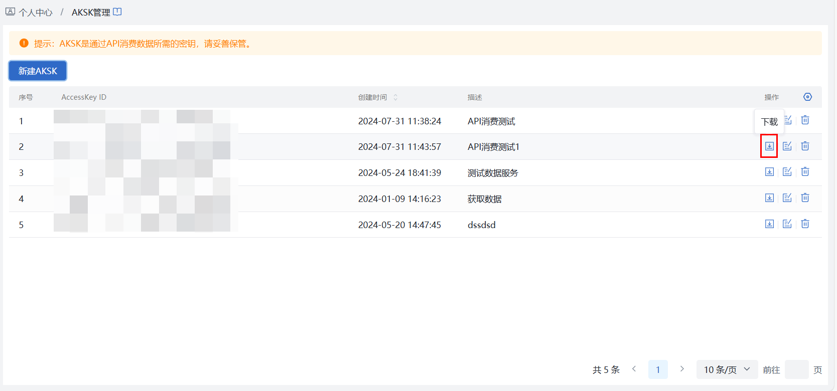This screenshot has width=837, height=391.
Task: Edit the 获取数据 row
Action: point(787,198)
